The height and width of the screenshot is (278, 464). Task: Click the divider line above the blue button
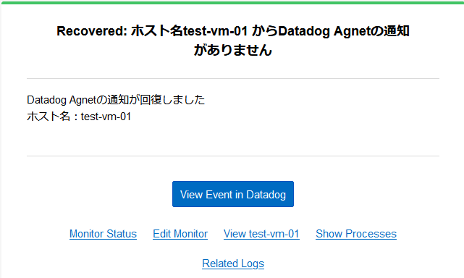233,156
